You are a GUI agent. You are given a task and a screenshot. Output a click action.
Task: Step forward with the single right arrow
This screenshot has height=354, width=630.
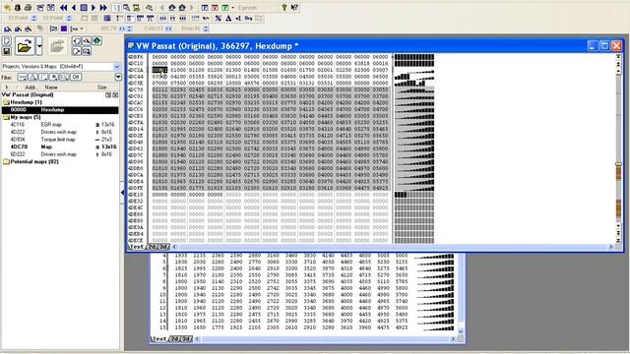click(x=94, y=8)
